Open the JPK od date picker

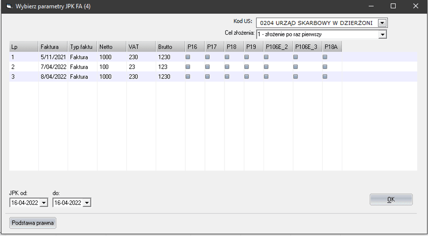(44, 203)
